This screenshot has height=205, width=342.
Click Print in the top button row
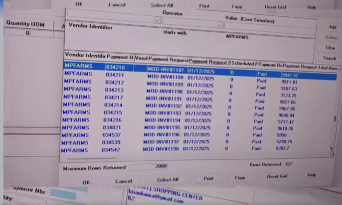[204, 6]
